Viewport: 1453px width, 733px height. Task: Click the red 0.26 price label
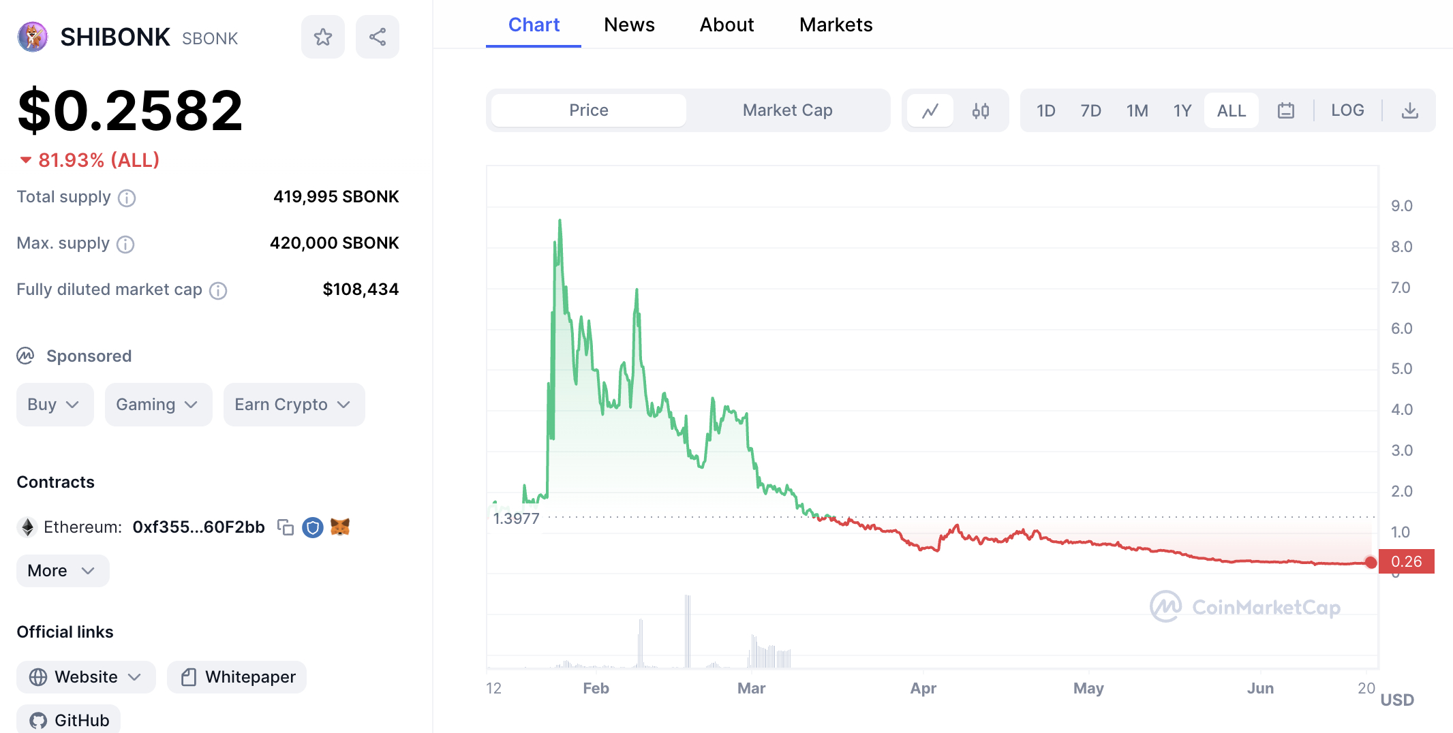point(1407,561)
